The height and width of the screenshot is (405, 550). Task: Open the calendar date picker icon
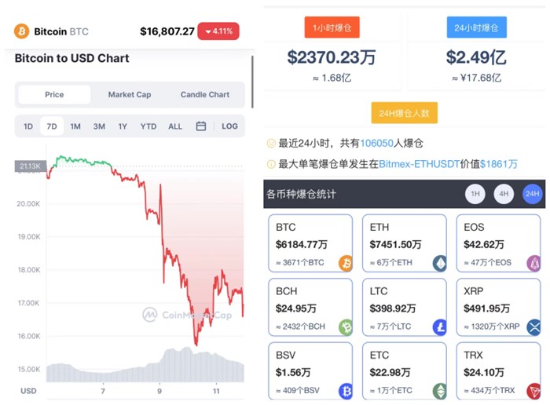201,126
